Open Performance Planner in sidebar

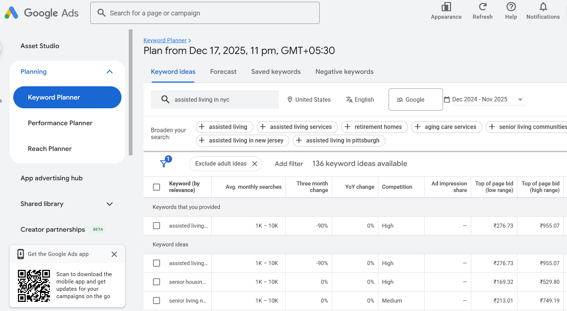[60, 123]
